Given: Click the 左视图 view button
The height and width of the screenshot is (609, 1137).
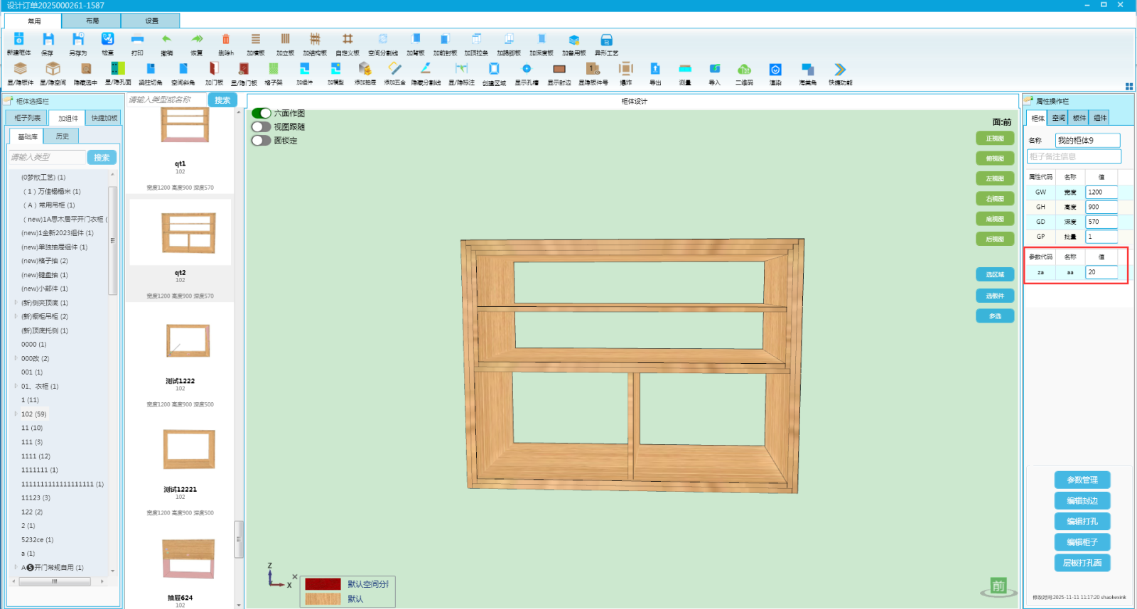Looking at the screenshot, I should [x=994, y=178].
